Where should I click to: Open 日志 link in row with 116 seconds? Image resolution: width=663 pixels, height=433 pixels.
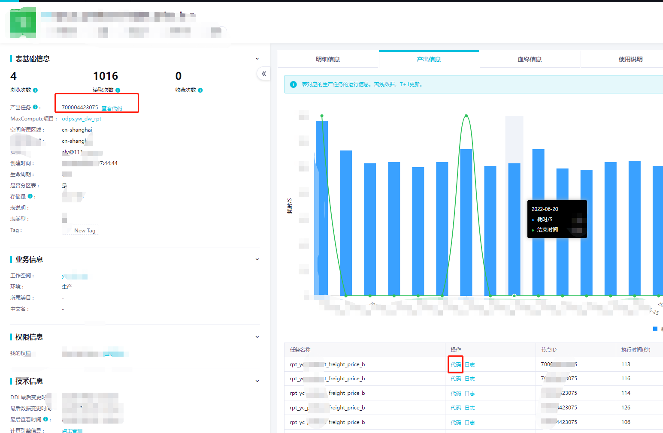click(470, 379)
